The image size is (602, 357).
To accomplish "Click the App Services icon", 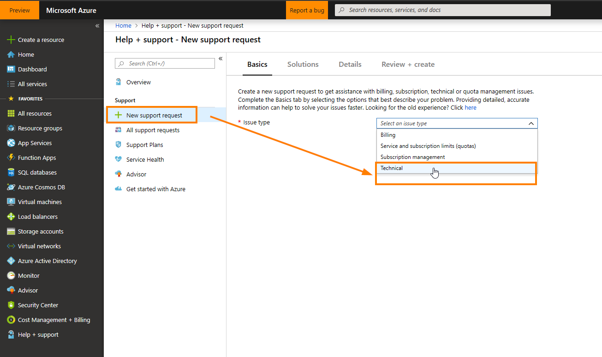I will [11, 143].
